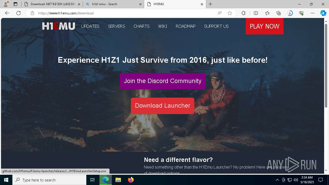Image resolution: width=329 pixels, height=185 pixels.
Task: Open the ROADMAP nav link
Action: 186,26
